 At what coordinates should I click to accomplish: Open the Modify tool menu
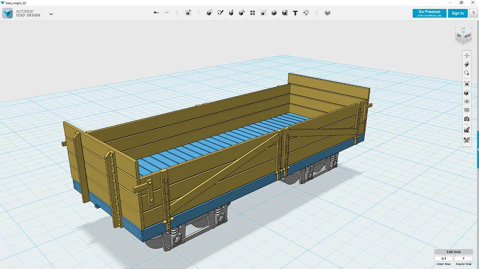tap(242, 13)
